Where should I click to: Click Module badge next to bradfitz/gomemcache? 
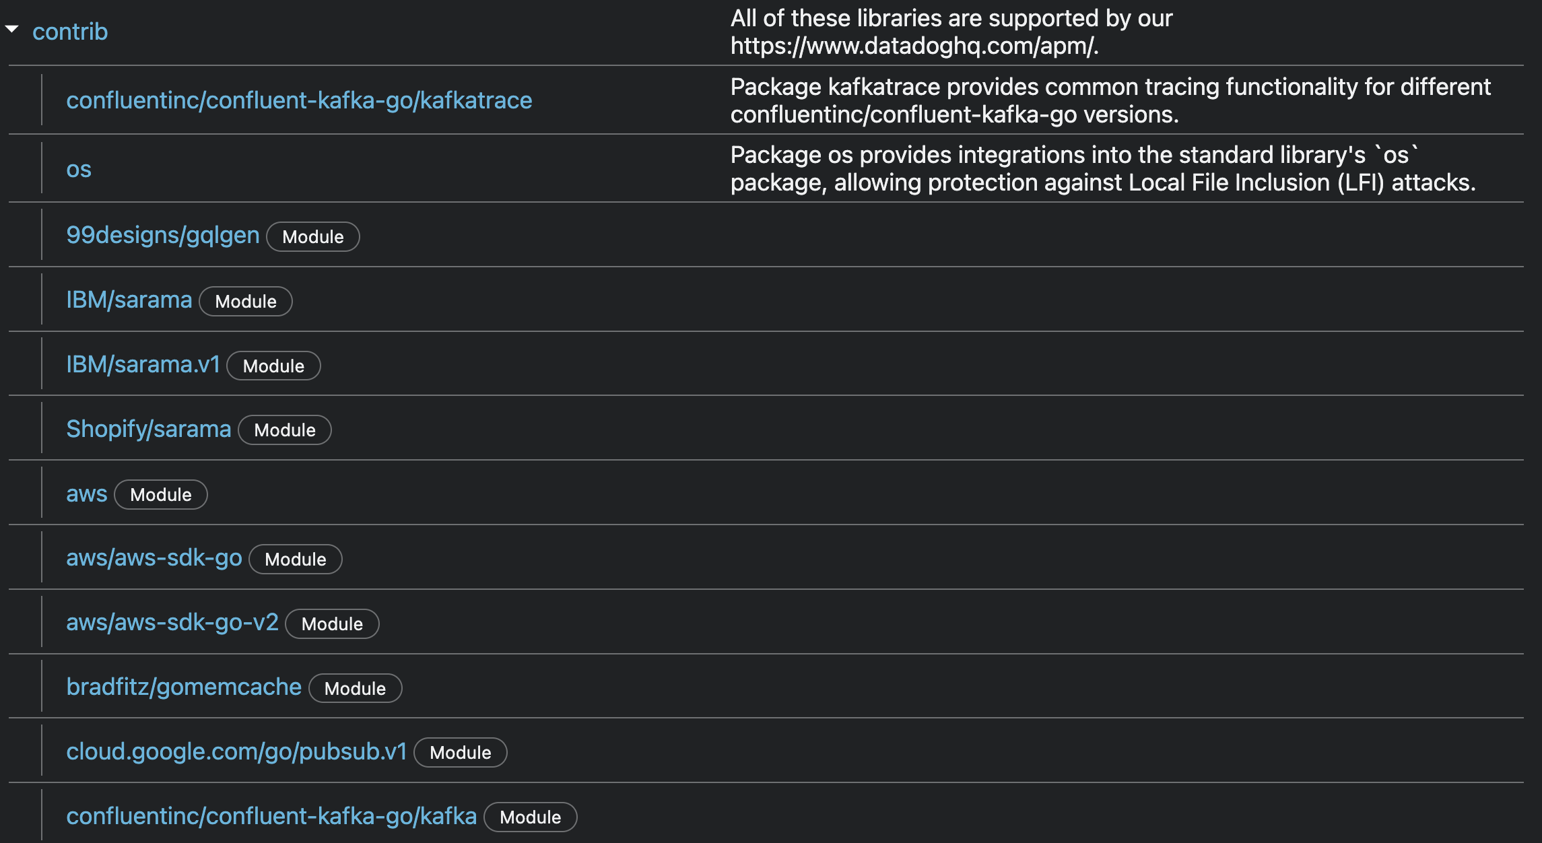tap(356, 689)
